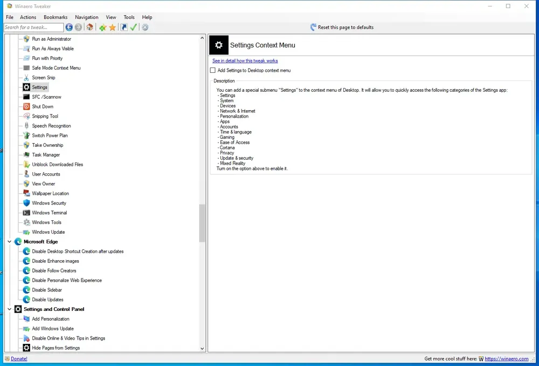
Task: Select Disable Sidebar tree item
Action: (x=47, y=290)
